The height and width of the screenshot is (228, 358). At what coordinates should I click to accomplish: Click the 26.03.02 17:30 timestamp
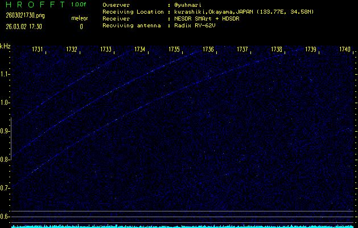24,26
